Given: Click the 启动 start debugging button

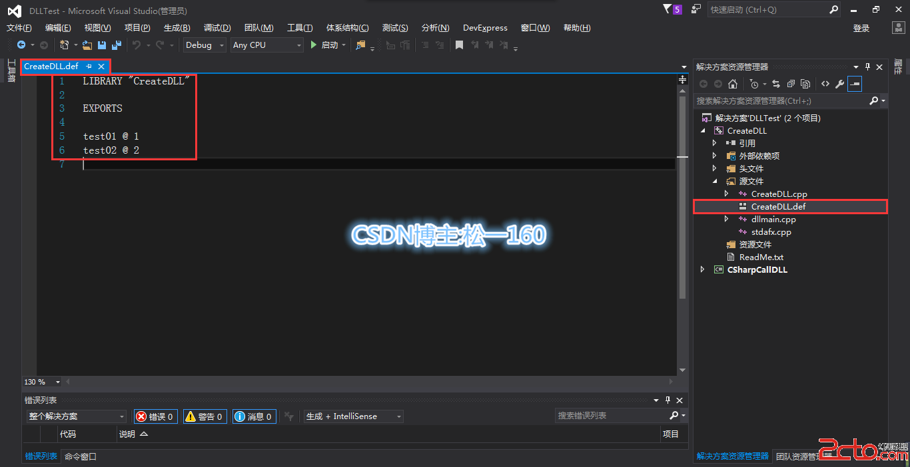Looking at the screenshot, I should (x=324, y=45).
